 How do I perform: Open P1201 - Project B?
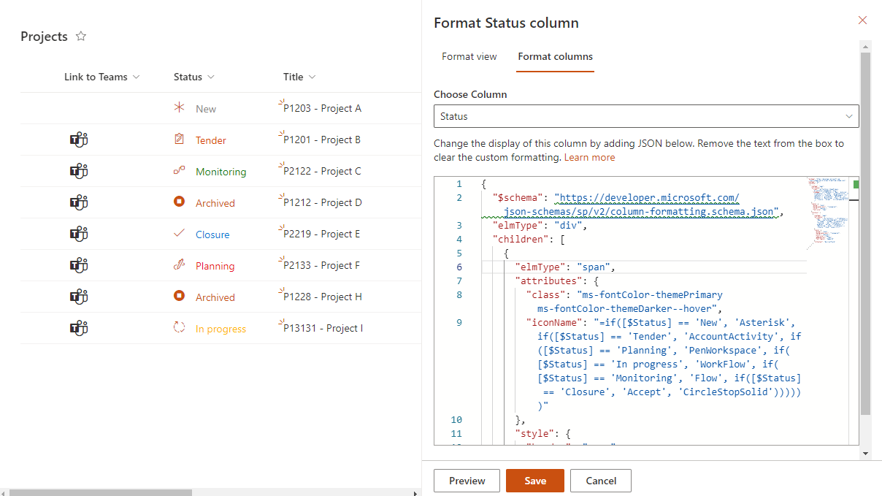click(322, 140)
